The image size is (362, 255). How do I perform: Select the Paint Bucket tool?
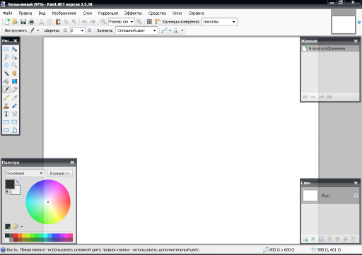tap(6, 81)
